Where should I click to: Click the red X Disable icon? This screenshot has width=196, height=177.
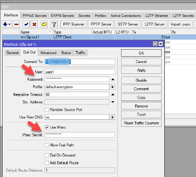click(x=34, y=24)
